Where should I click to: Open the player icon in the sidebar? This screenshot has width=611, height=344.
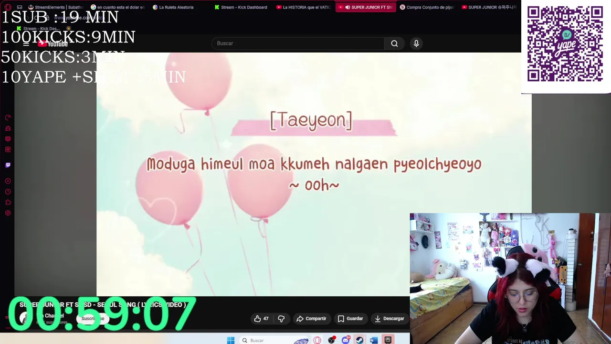click(8, 181)
